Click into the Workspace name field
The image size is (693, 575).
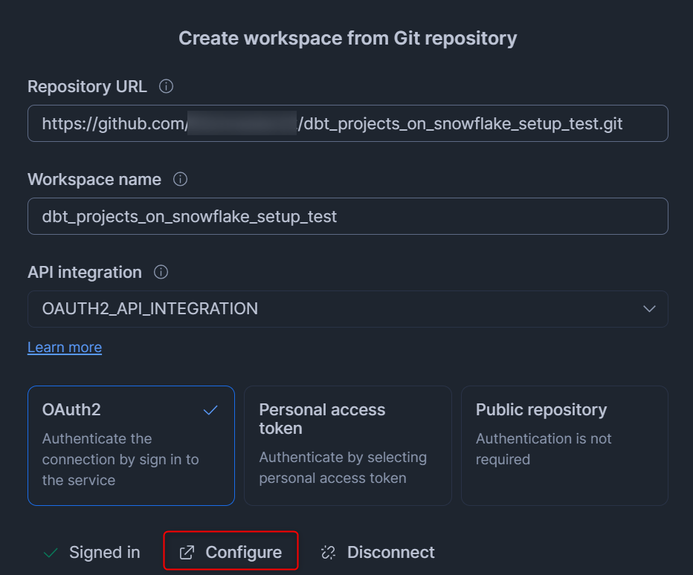(x=347, y=216)
